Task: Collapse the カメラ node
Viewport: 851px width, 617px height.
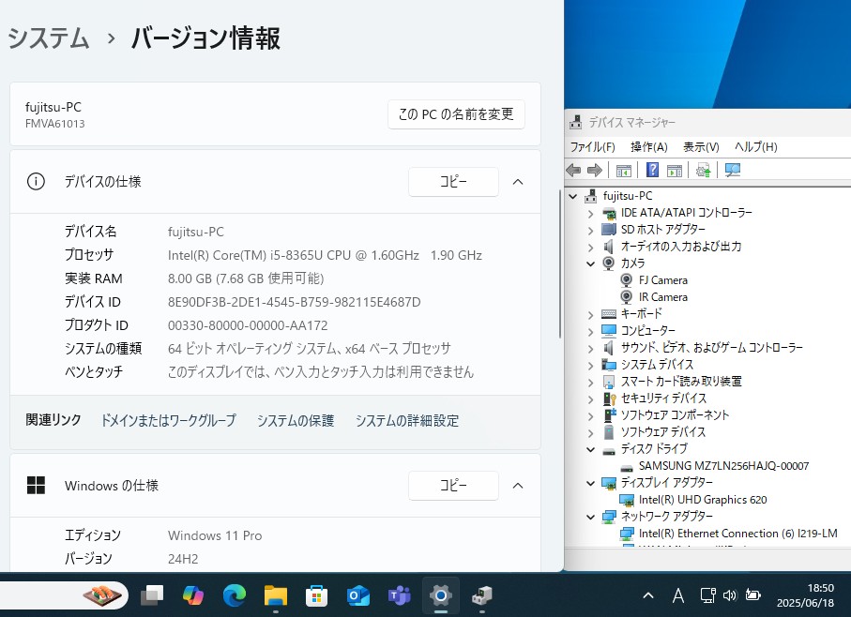Action: (590, 263)
